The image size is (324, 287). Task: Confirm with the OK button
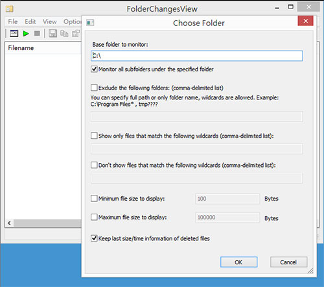pyautogui.click(x=238, y=262)
